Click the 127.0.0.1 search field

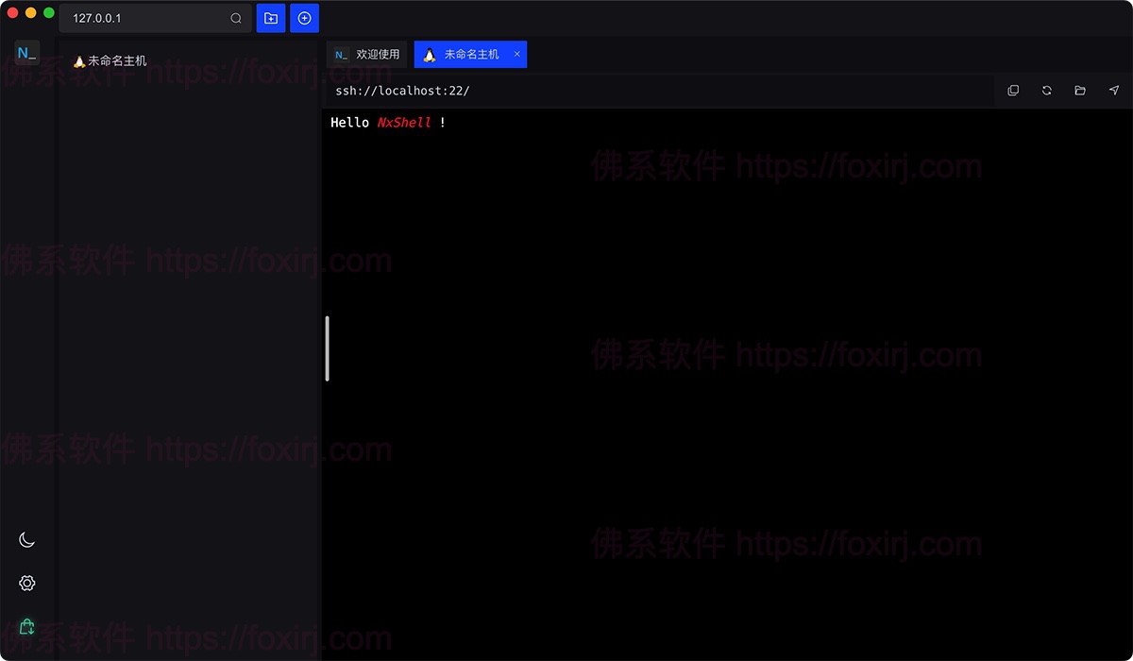(146, 18)
